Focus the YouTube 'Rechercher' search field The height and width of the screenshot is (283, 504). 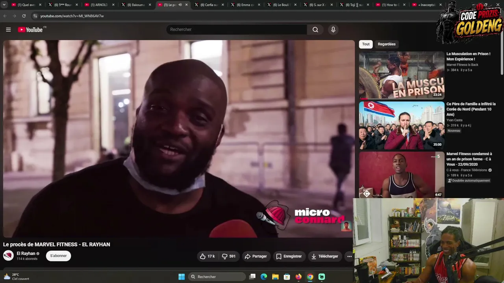coord(237,29)
